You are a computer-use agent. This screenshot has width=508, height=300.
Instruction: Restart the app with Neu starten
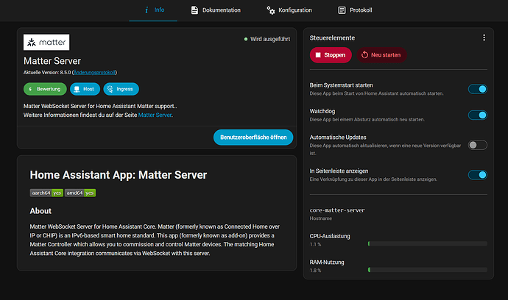click(x=381, y=55)
